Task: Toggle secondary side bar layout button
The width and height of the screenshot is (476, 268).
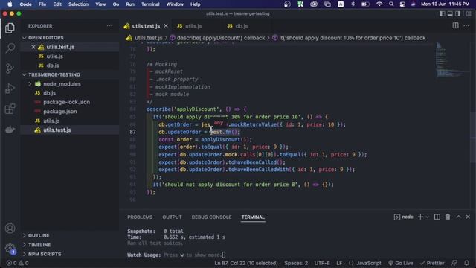Action: click(x=458, y=13)
